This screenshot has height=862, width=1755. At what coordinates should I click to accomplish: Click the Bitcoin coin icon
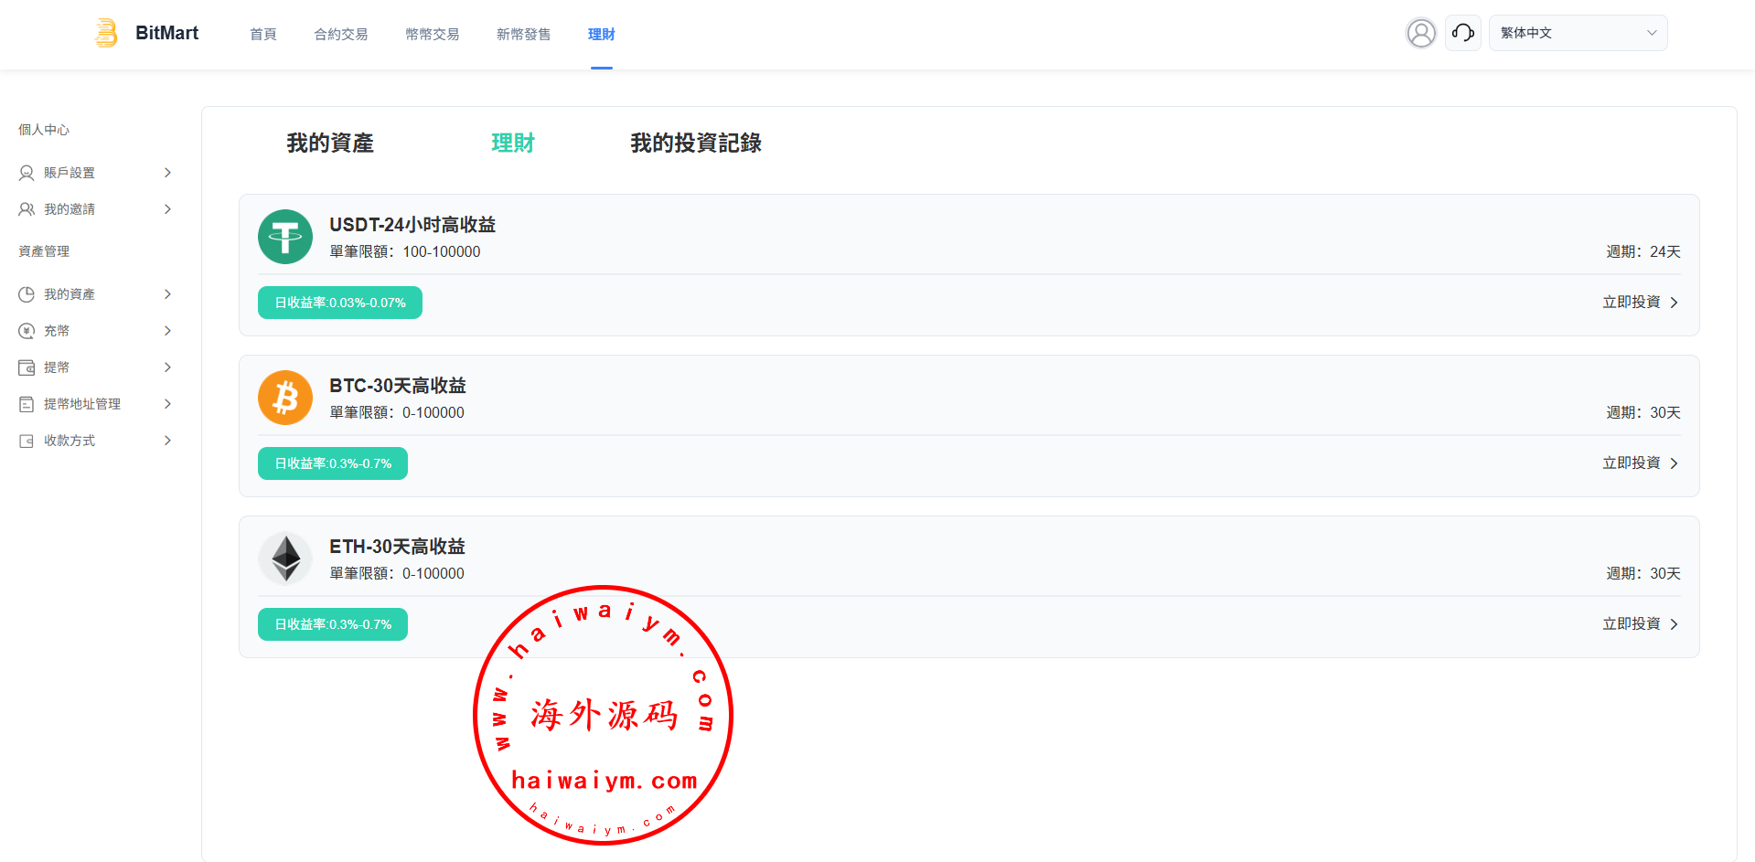(285, 398)
